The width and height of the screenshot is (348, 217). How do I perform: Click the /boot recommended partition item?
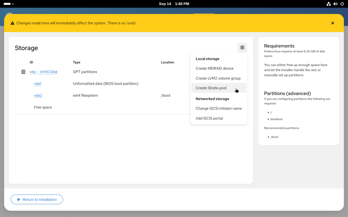point(274,137)
